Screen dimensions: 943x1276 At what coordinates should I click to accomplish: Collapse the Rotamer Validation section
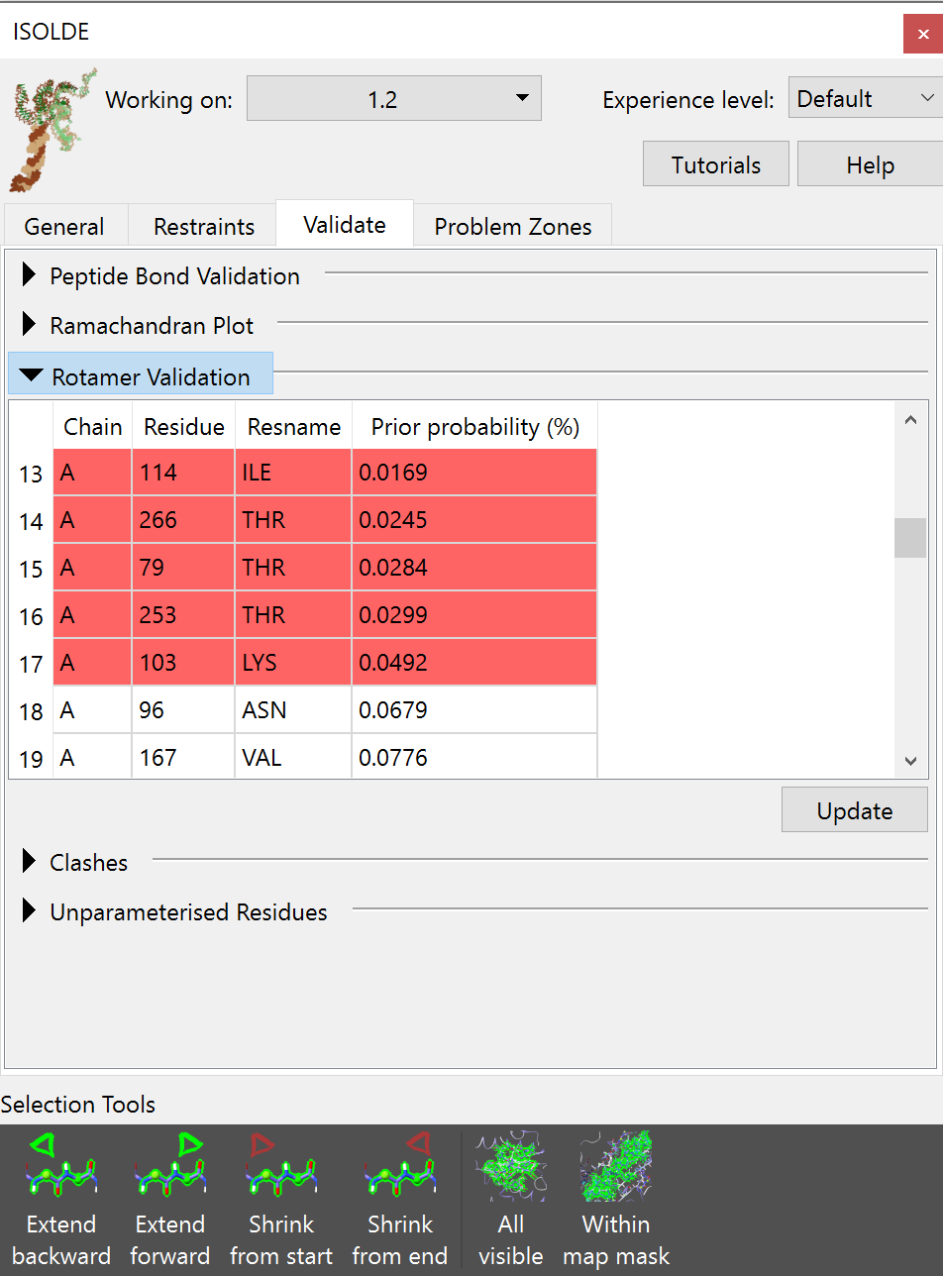coord(141,375)
